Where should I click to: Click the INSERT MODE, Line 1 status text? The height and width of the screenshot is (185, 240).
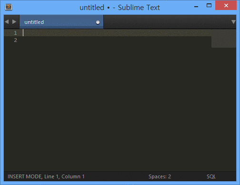pyautogui.click(x=46, y=176)
